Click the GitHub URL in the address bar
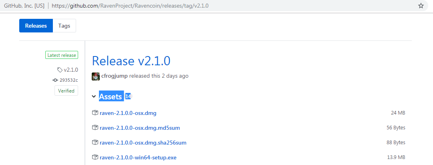Screen dimensions: 433x165 (x=130, y=6)
